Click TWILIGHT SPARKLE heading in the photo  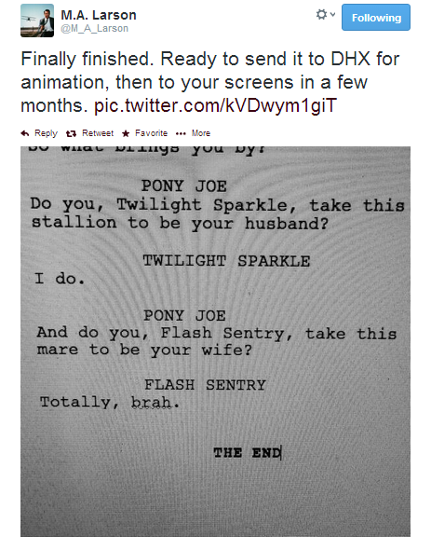click(226, 261)
